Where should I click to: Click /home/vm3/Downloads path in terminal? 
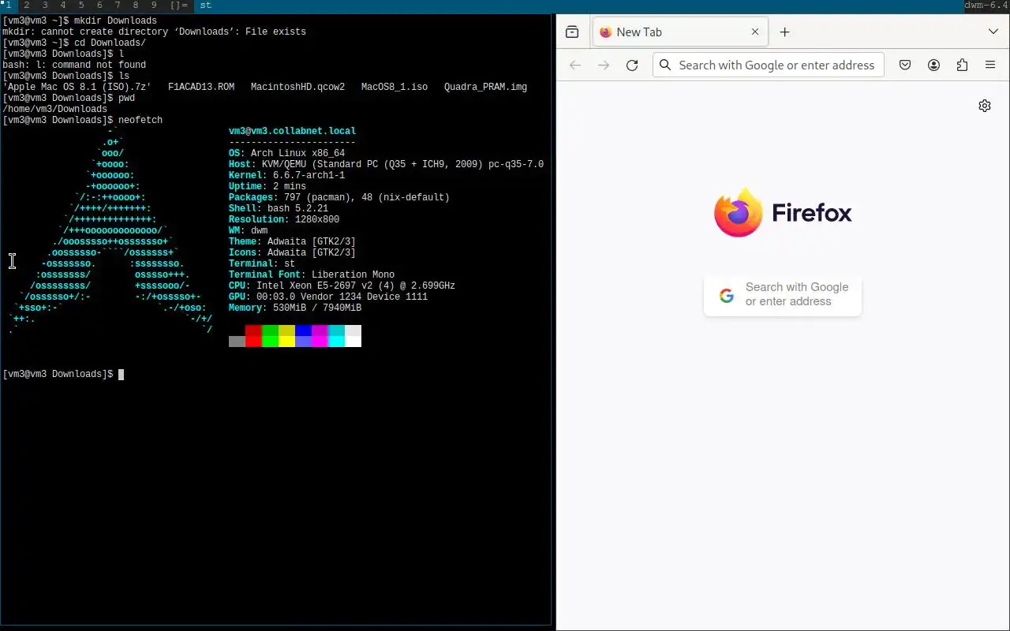pos(54,110)
